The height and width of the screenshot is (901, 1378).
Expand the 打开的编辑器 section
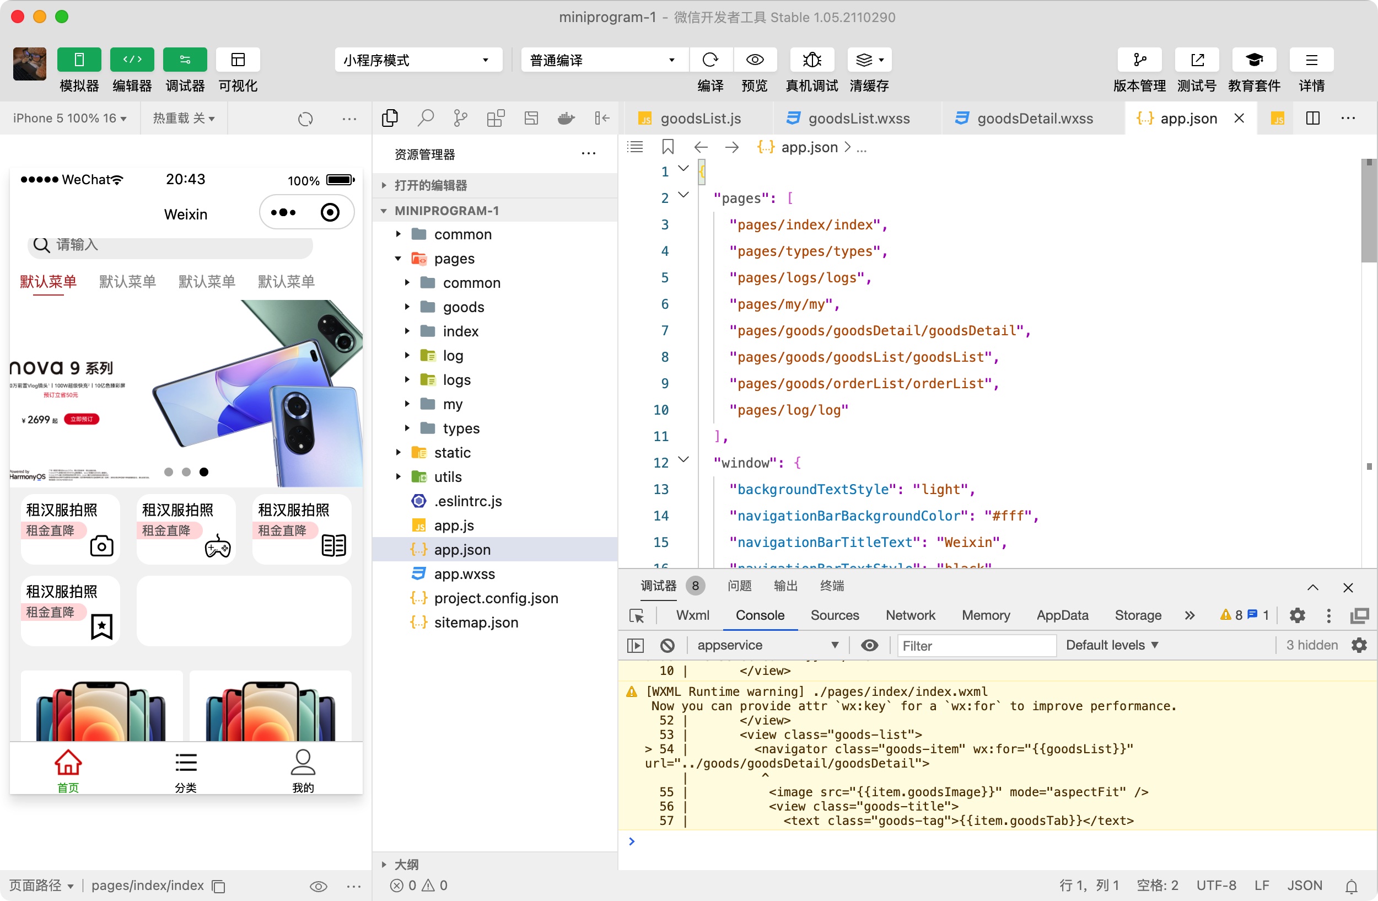tap(496, 185)
